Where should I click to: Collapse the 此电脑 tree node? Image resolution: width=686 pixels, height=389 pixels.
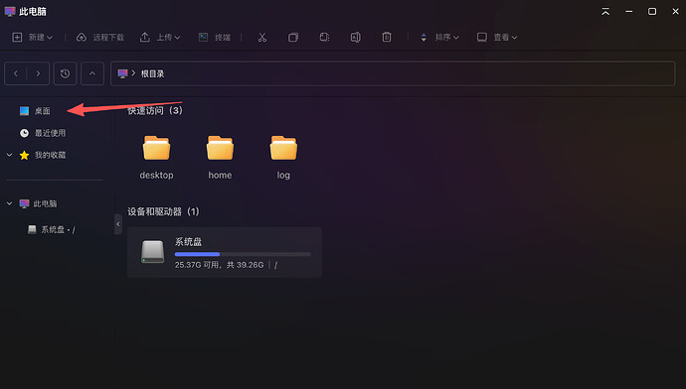[9, 203]
